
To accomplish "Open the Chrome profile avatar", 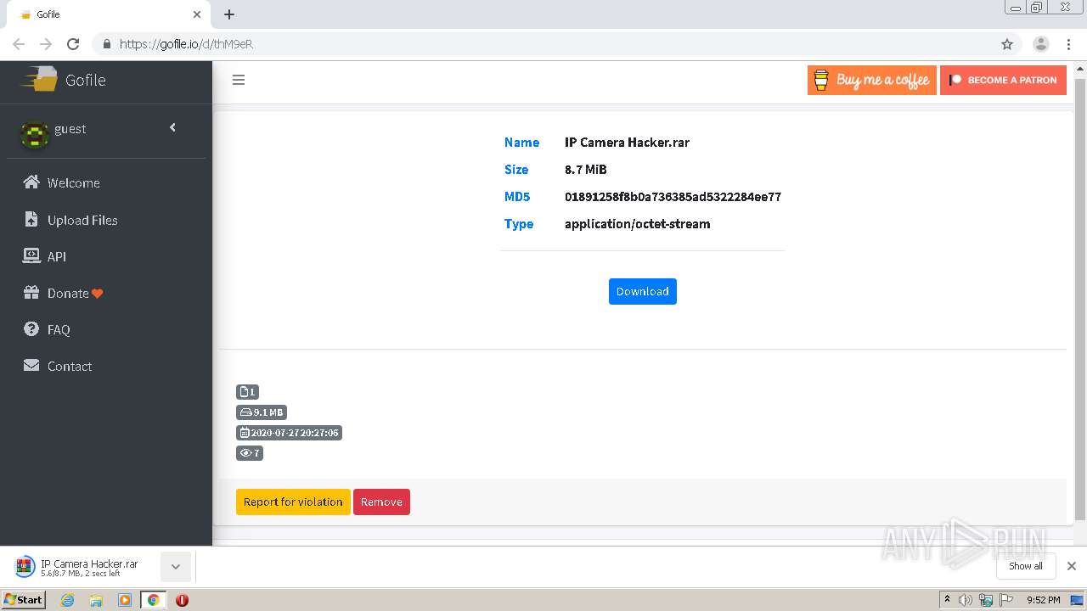I will tap(1041, 44).
